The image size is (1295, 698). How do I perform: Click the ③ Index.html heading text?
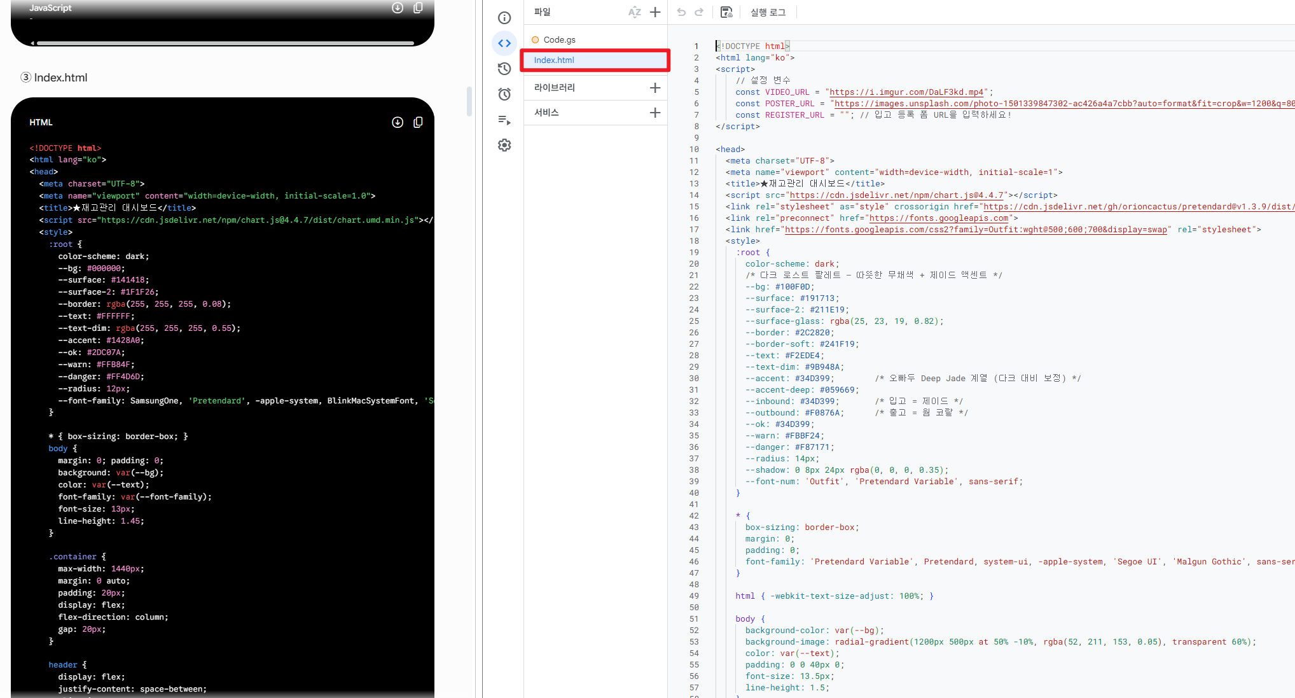(x=54, y=78)
